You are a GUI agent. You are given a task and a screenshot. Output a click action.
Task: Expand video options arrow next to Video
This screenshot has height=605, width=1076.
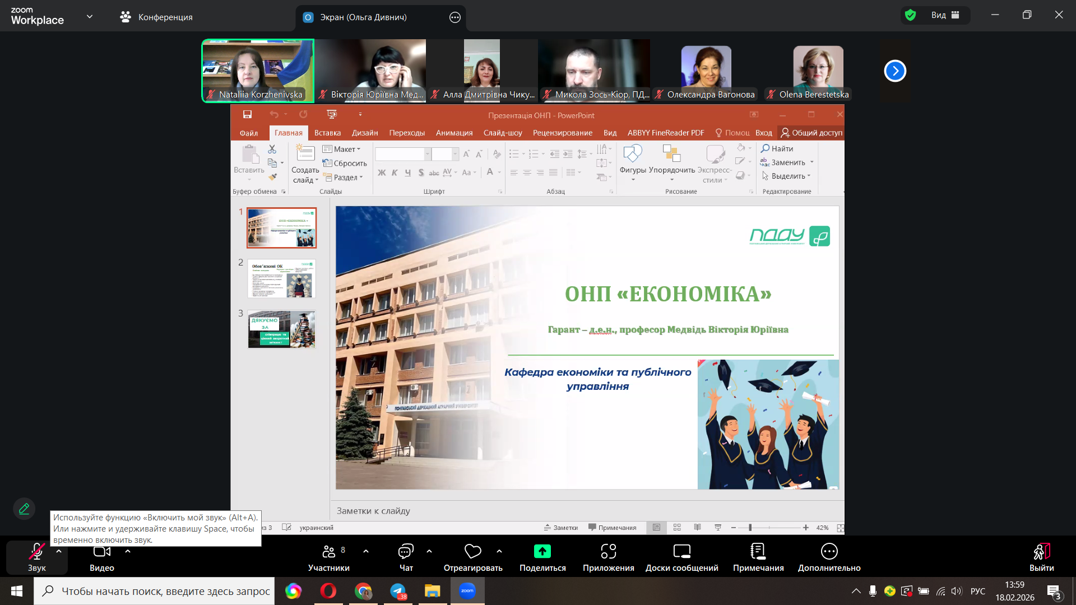pos(128,551)
